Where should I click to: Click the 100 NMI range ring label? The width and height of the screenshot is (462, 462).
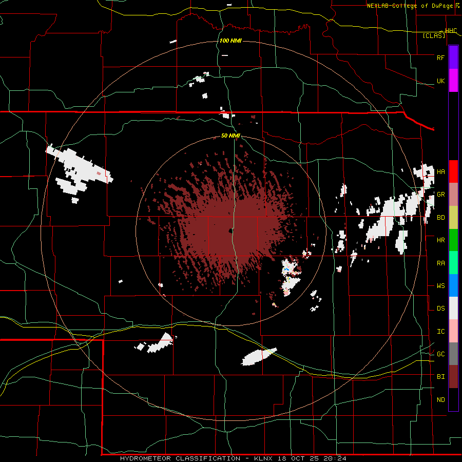click(x=230, y=41)
